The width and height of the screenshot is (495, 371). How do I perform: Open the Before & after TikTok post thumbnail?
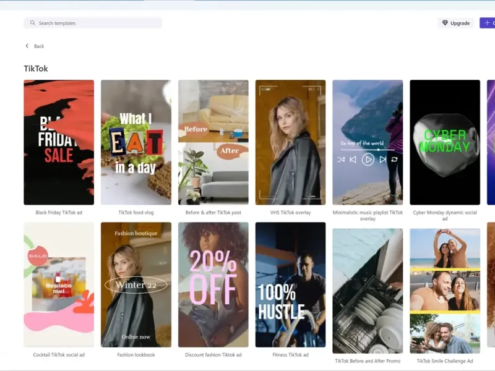point(213,142)
